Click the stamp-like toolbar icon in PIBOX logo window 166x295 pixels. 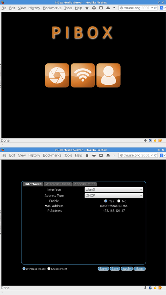[x=108, y=8]
